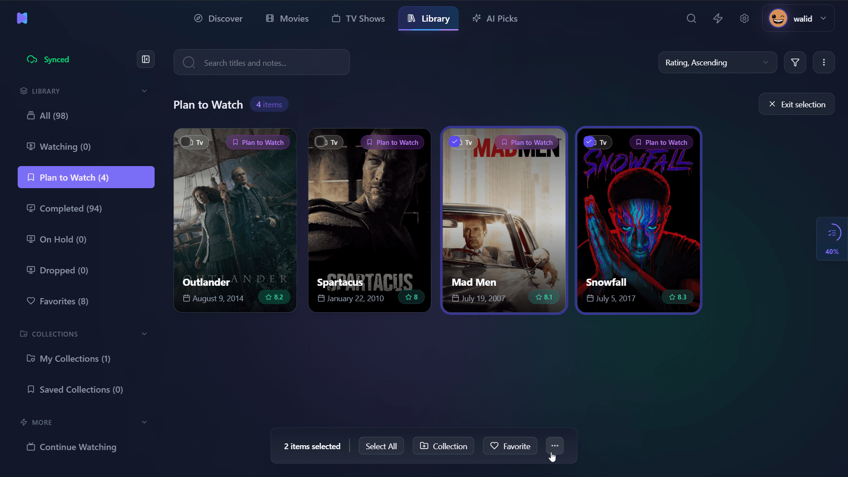Select the Outlander card checkbox
Screen dimensions: 848x477
pyautogui.click(x=185, y=142)
